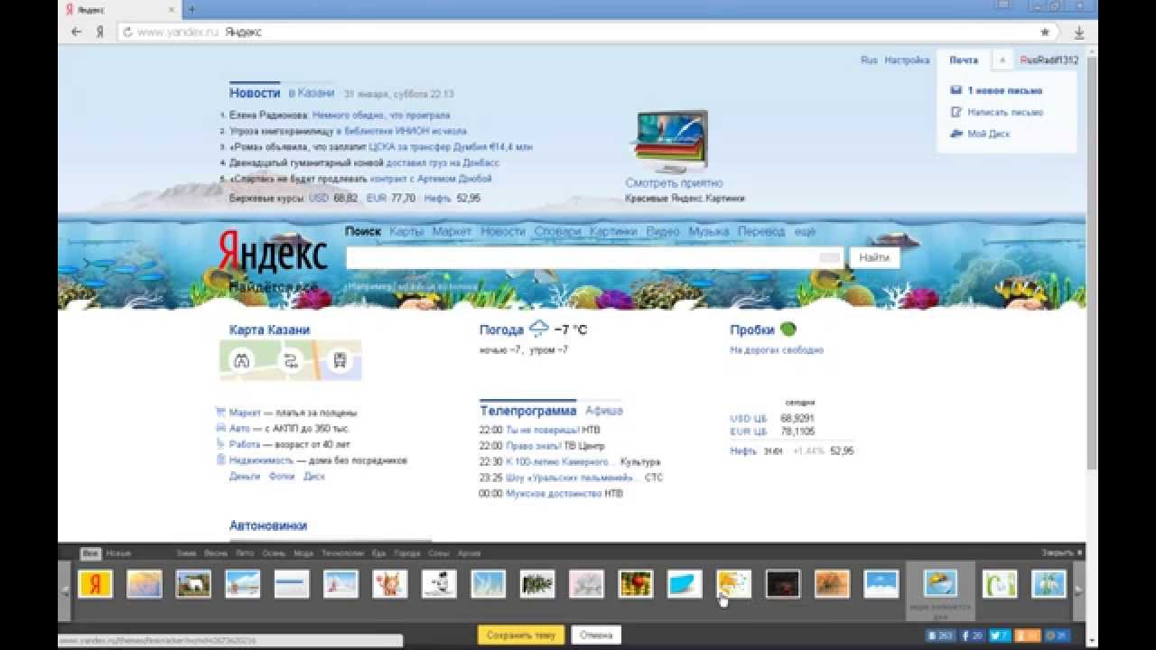The image size is (1156, 650).
Task: Open 'Мой Диск' cloud item
Action: [981, 134]
